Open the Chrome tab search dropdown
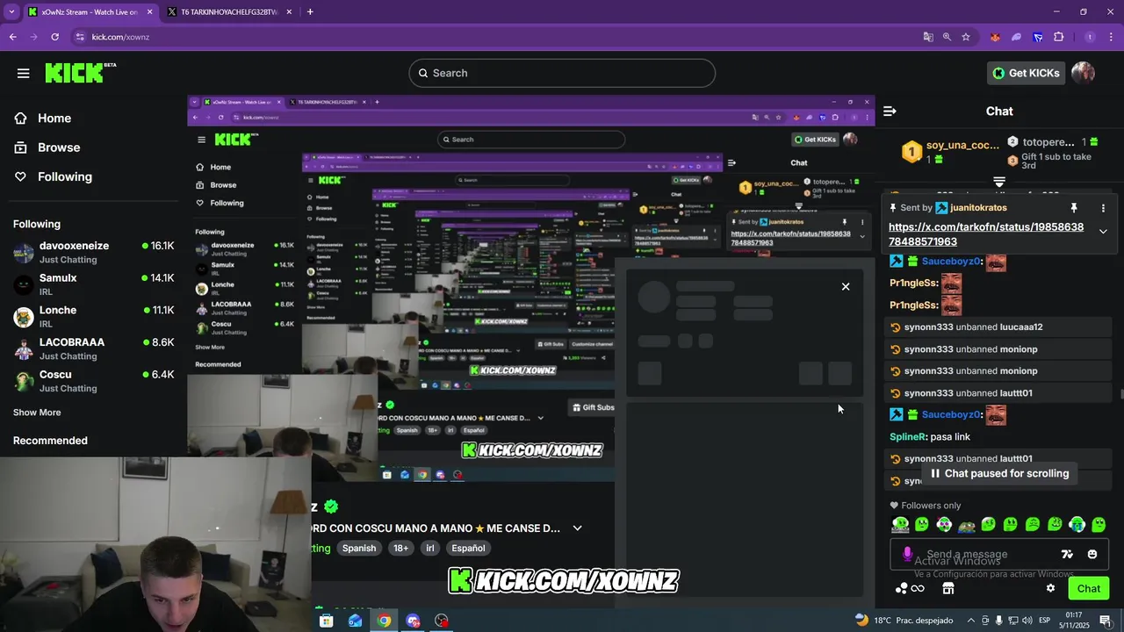This screenshot has height=632, width=1124. coord(11,11)
